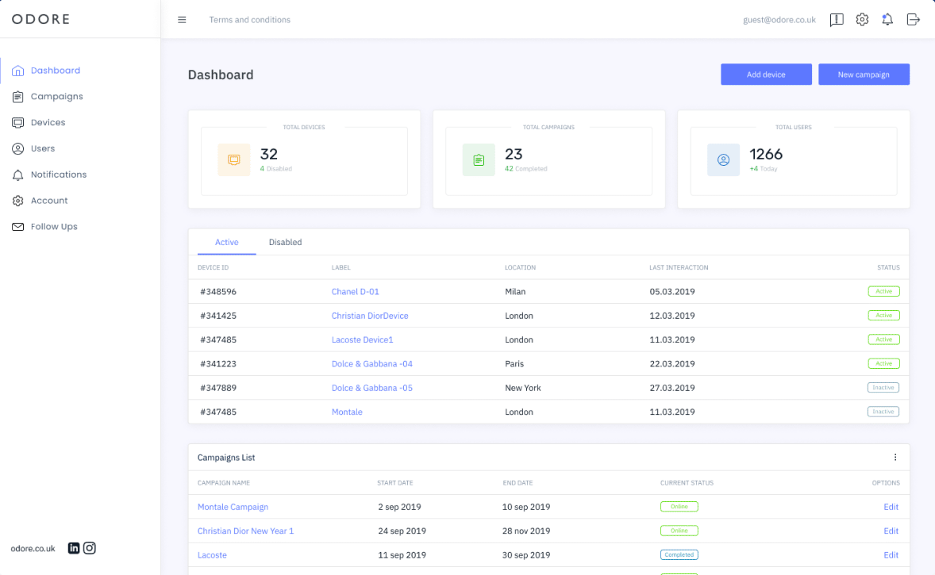Click Active status badge for Chanel D-01
The height and width of the screenshot is (575, 935).
(883, 291)
